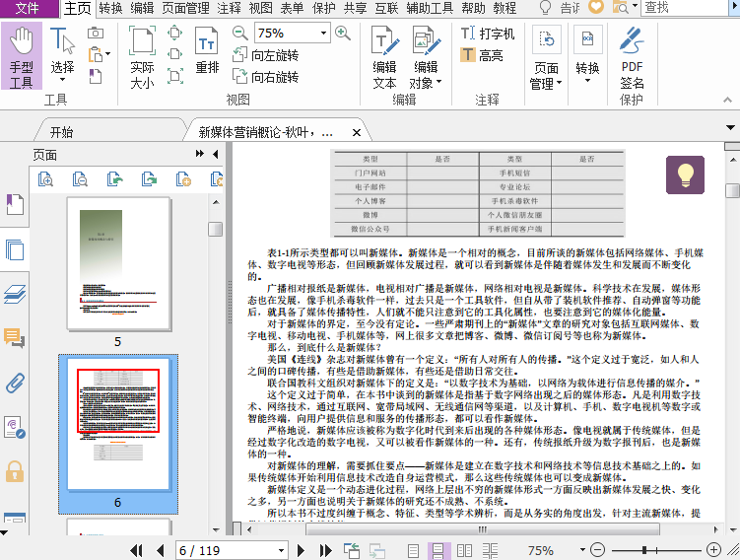Open the Edit Object tool
740x560 pixels.
pos(426,57)
